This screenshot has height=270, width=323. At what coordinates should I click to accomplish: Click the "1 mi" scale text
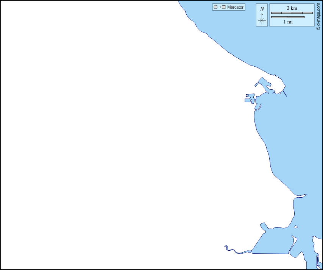click(288, 22)
